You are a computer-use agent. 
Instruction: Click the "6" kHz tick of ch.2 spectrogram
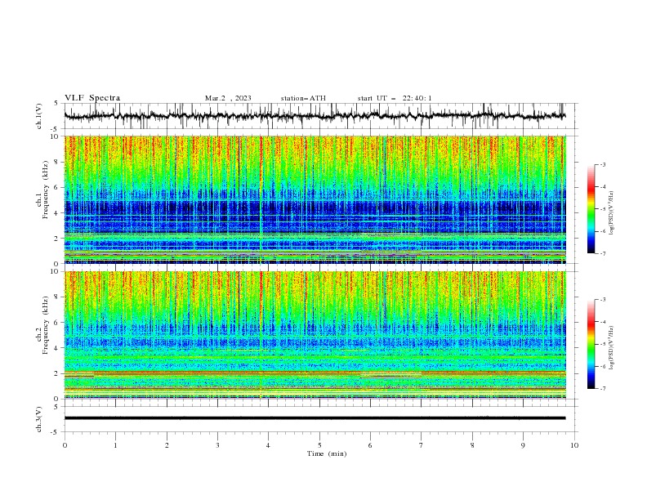pyautogui.click(x=56, y=322)
